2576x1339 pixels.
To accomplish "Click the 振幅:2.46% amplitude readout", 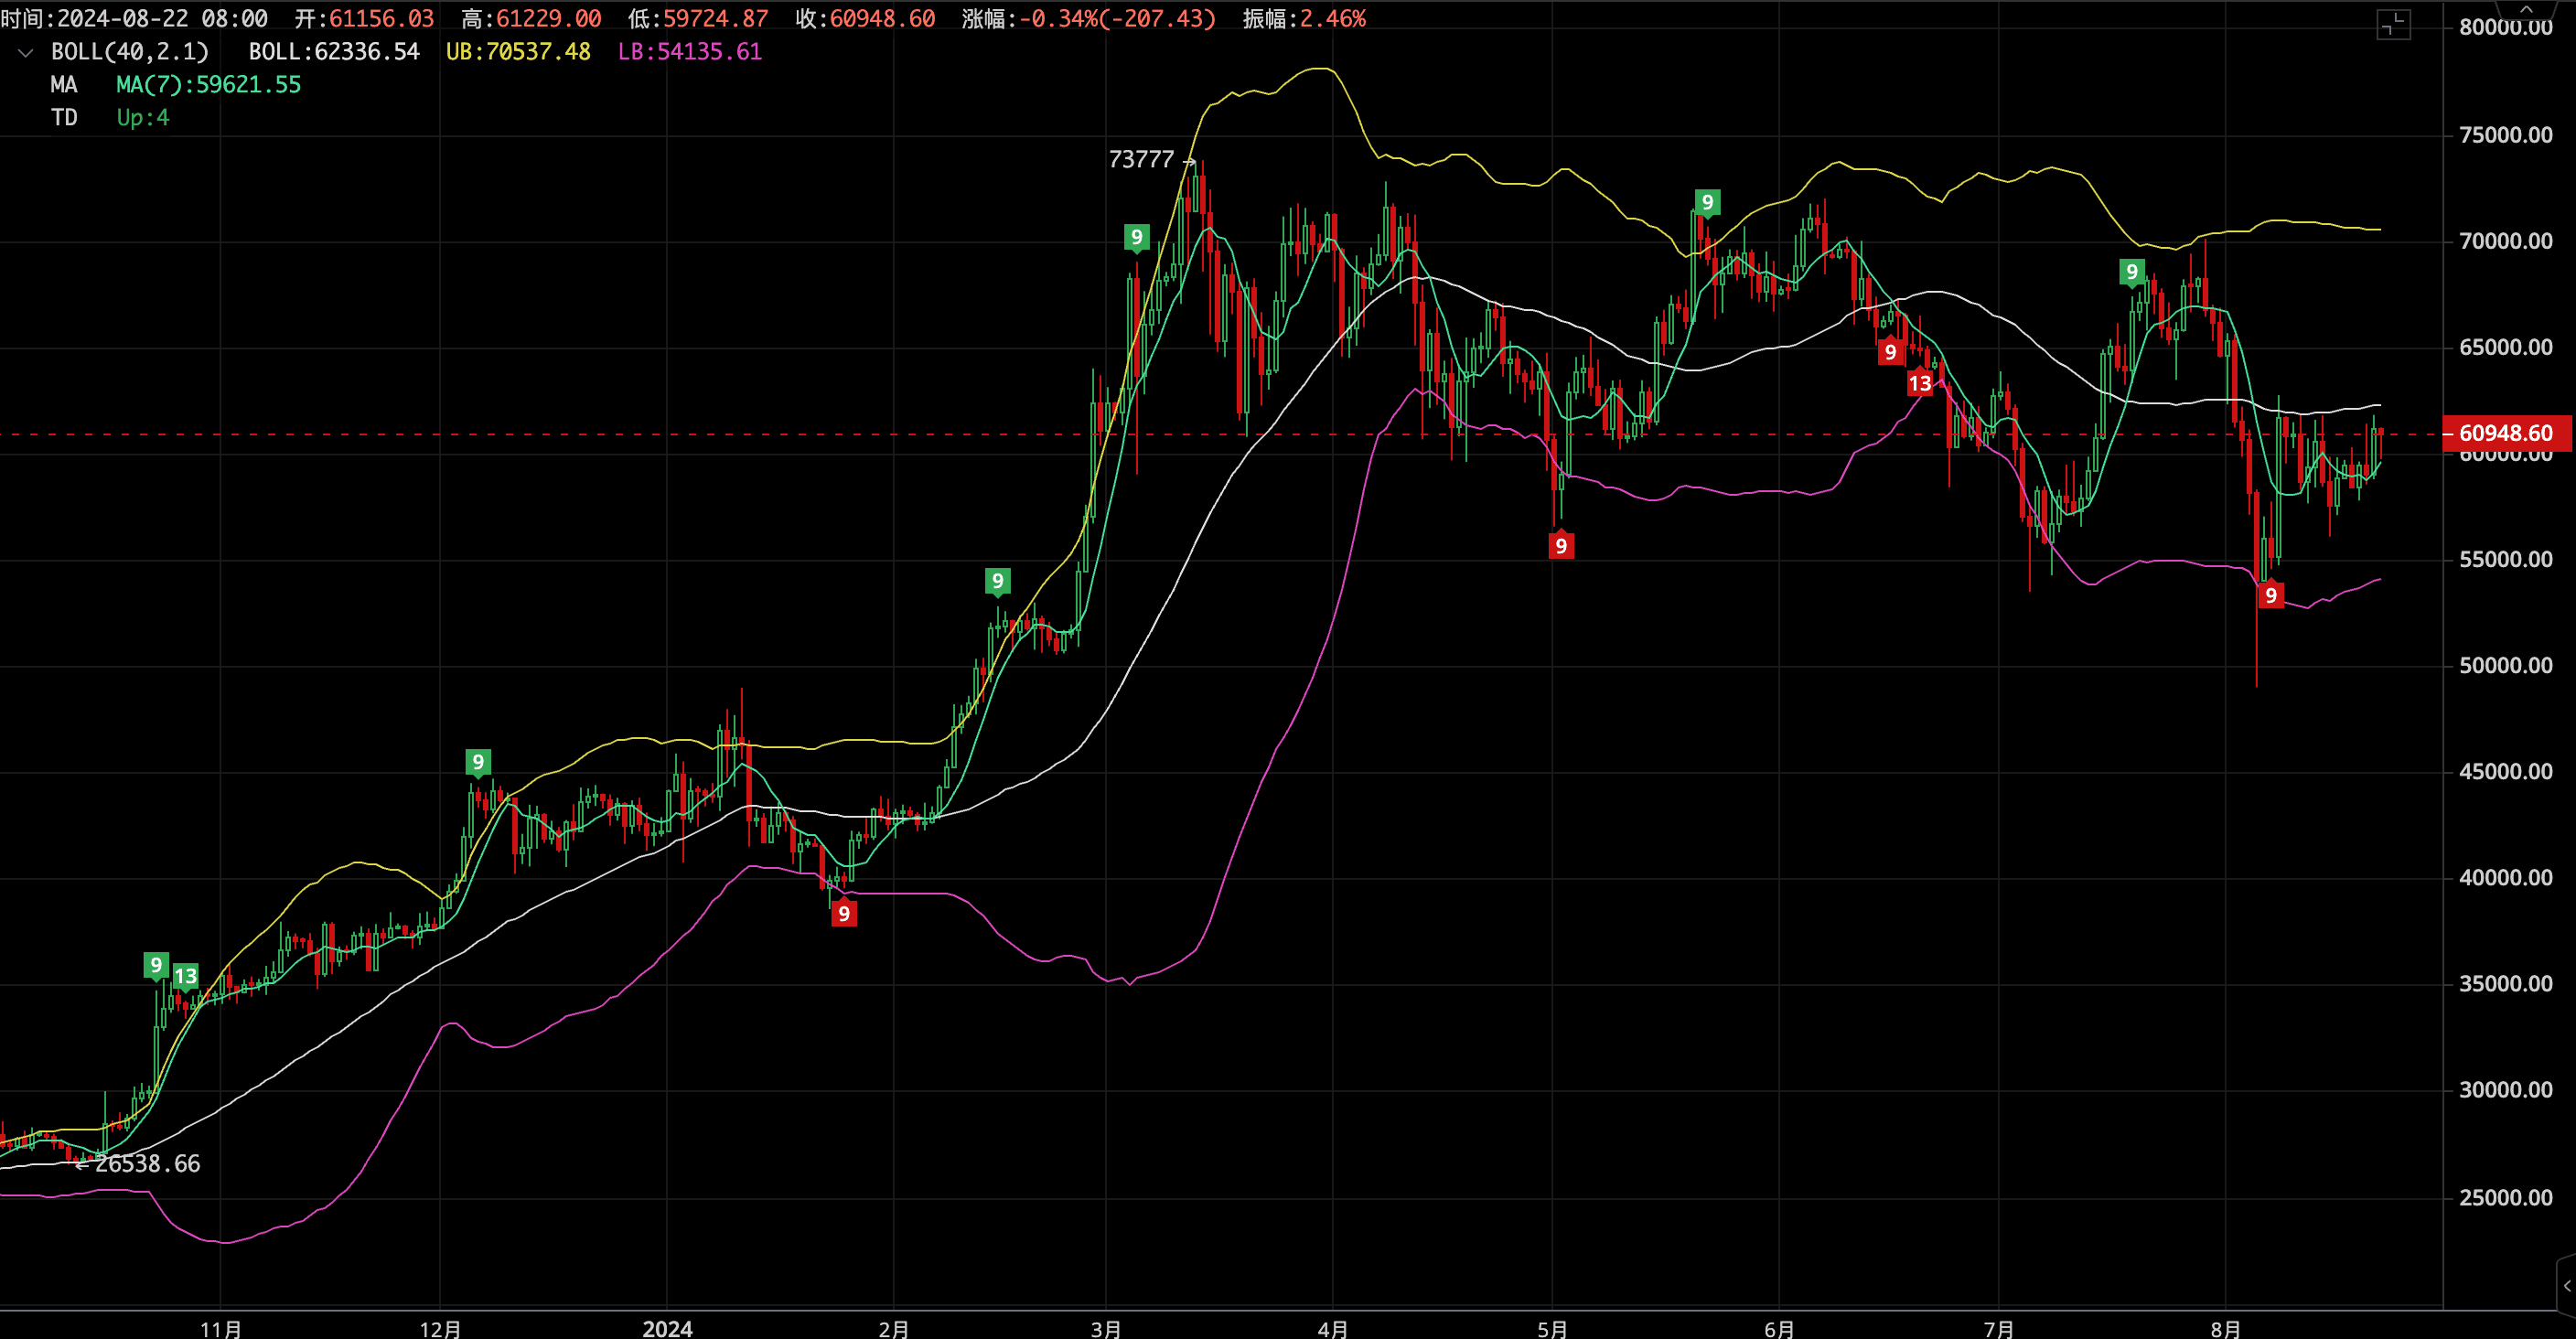I will (1304, 19).
